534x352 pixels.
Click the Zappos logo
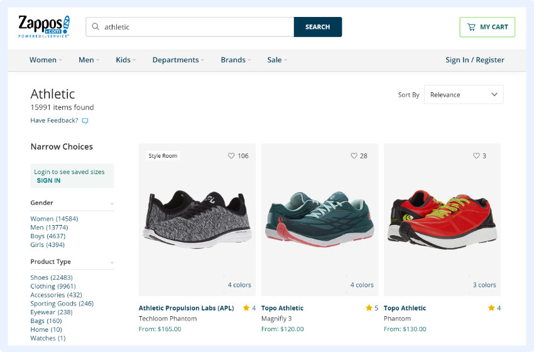(44, 27)
